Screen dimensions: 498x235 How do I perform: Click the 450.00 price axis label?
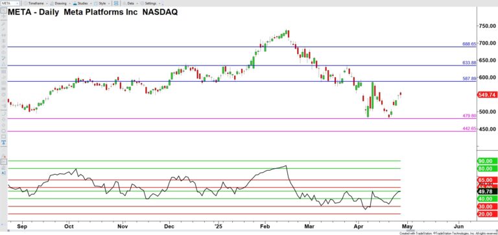488,129
